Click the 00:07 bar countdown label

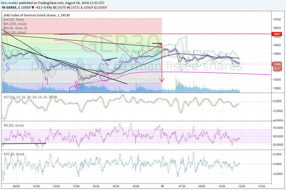click(x=277, y=69)
